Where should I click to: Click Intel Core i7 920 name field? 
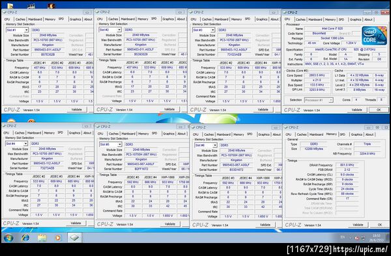[x=332, y=29]
